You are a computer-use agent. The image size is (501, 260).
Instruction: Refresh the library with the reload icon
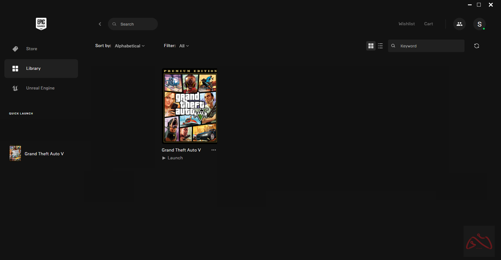[476, 46]
